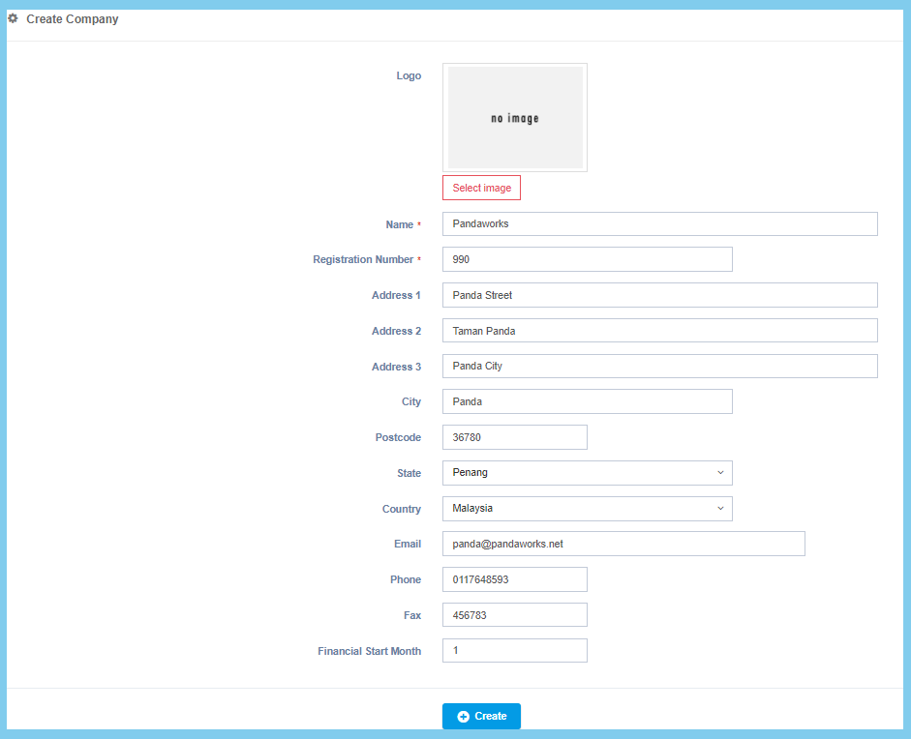Click the chevron arrow in Country field
The height and width of the screenshot is (739, 911).
pos(720,509)
